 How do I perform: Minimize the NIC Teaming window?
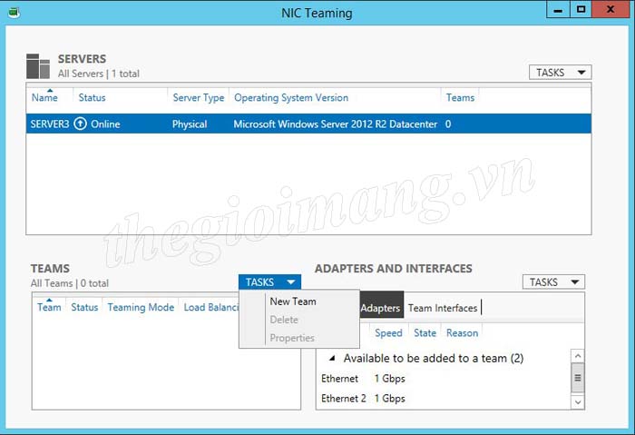click(x=558, y=10)
